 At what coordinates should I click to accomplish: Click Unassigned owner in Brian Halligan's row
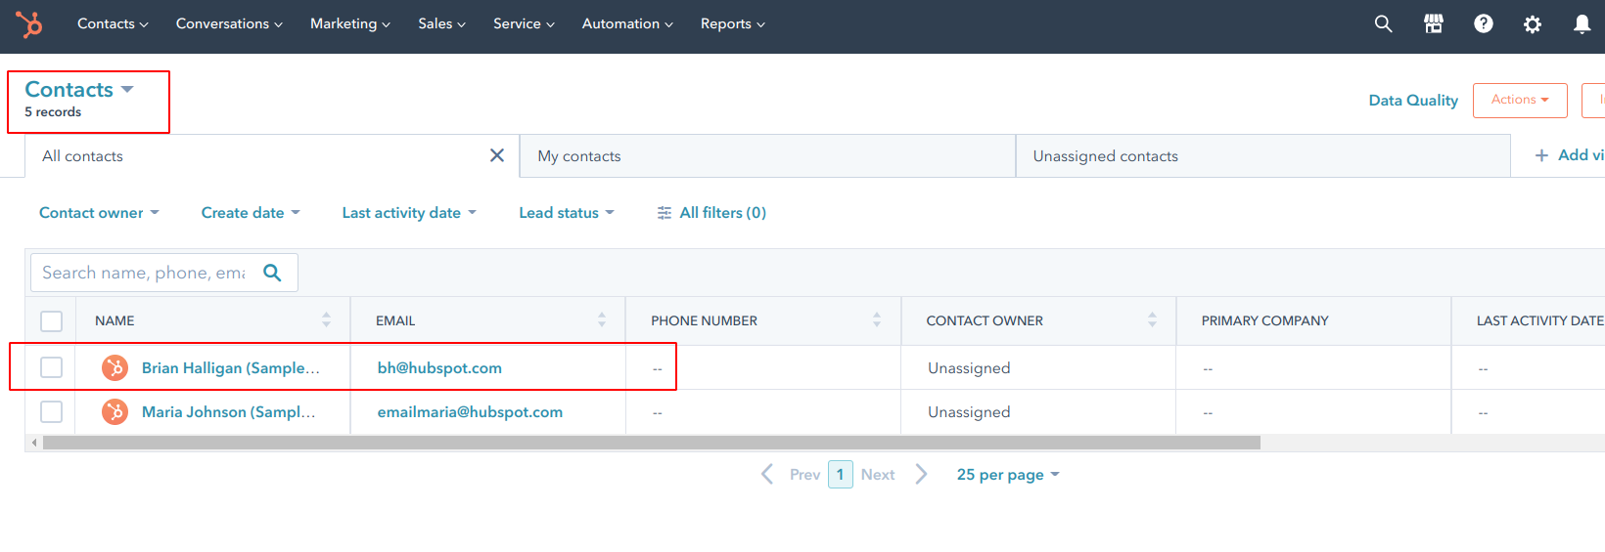click(x=969, y=367)
